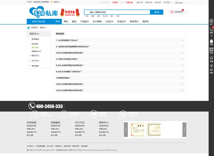214x156 pixels.
Task: Click 联系我们 in the top utility bar
Action: point(158,3)
